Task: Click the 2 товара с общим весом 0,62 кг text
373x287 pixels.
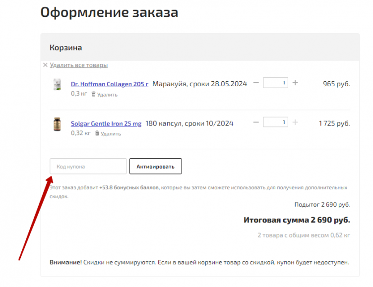Action: point(304,235)
